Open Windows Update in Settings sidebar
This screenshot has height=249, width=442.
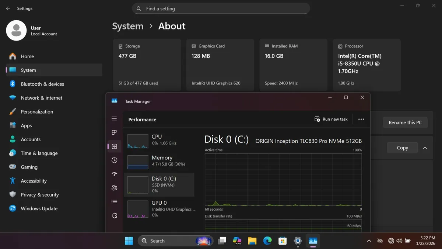[39, 208]
